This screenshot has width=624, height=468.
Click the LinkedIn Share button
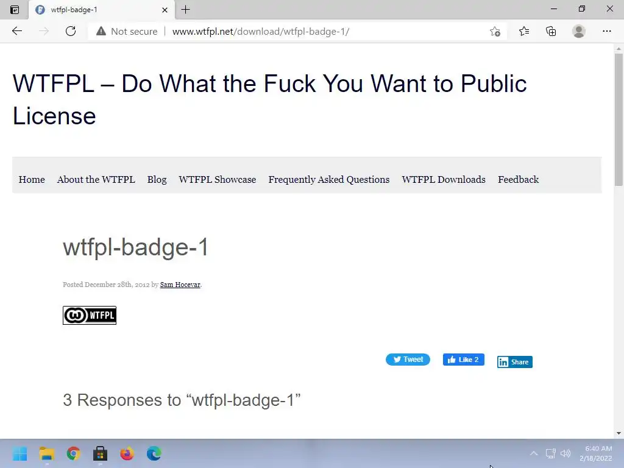click(514, 362)
